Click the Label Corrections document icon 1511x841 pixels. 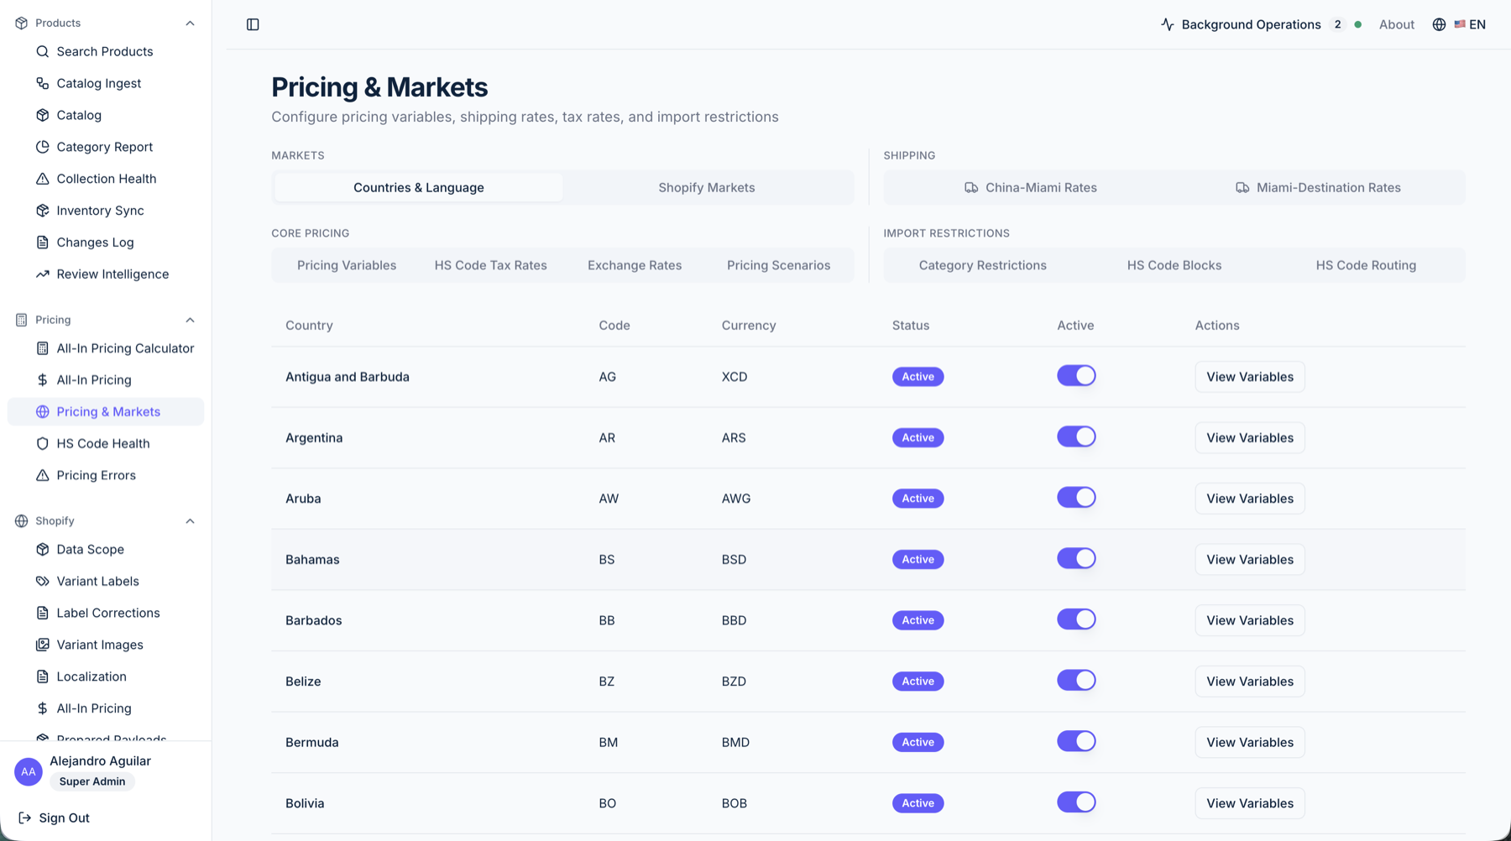point(43,614)
